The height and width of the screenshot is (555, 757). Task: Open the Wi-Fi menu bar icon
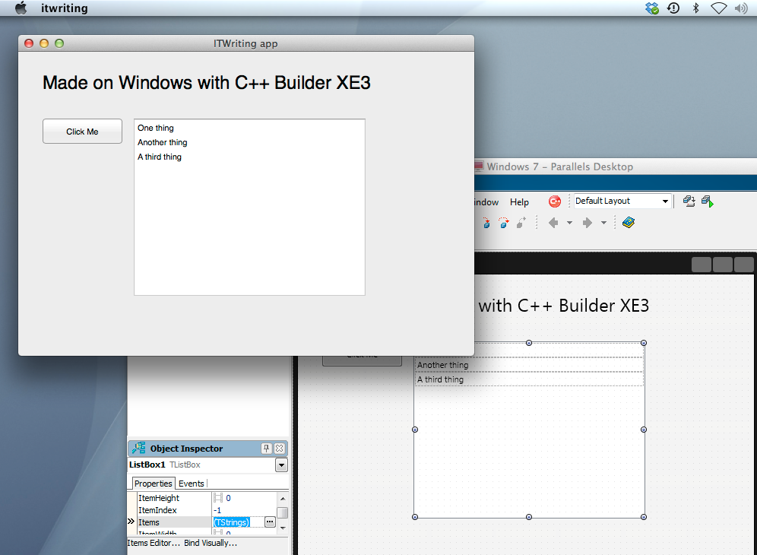(718, 8)
